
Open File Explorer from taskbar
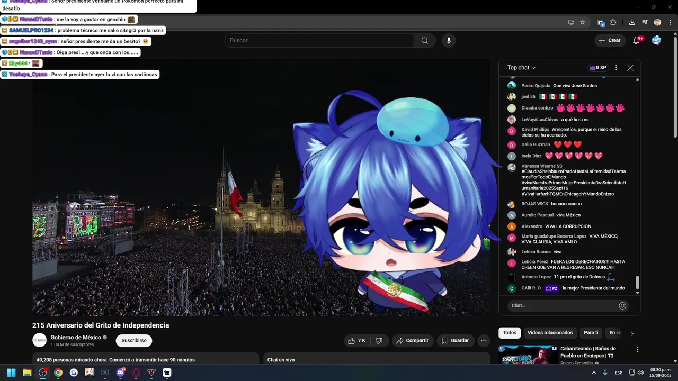tap(27, 373)
